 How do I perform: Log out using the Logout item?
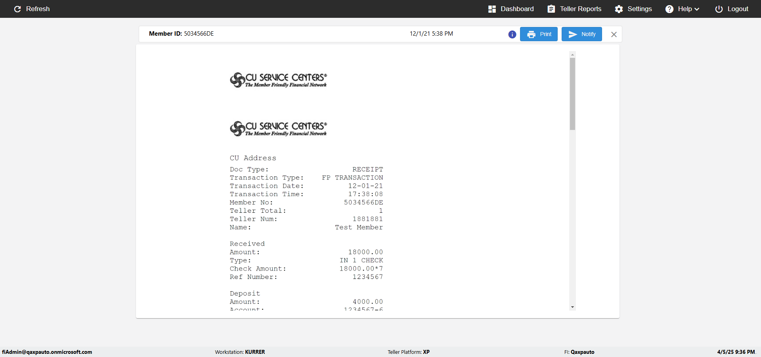pos(732,9)
